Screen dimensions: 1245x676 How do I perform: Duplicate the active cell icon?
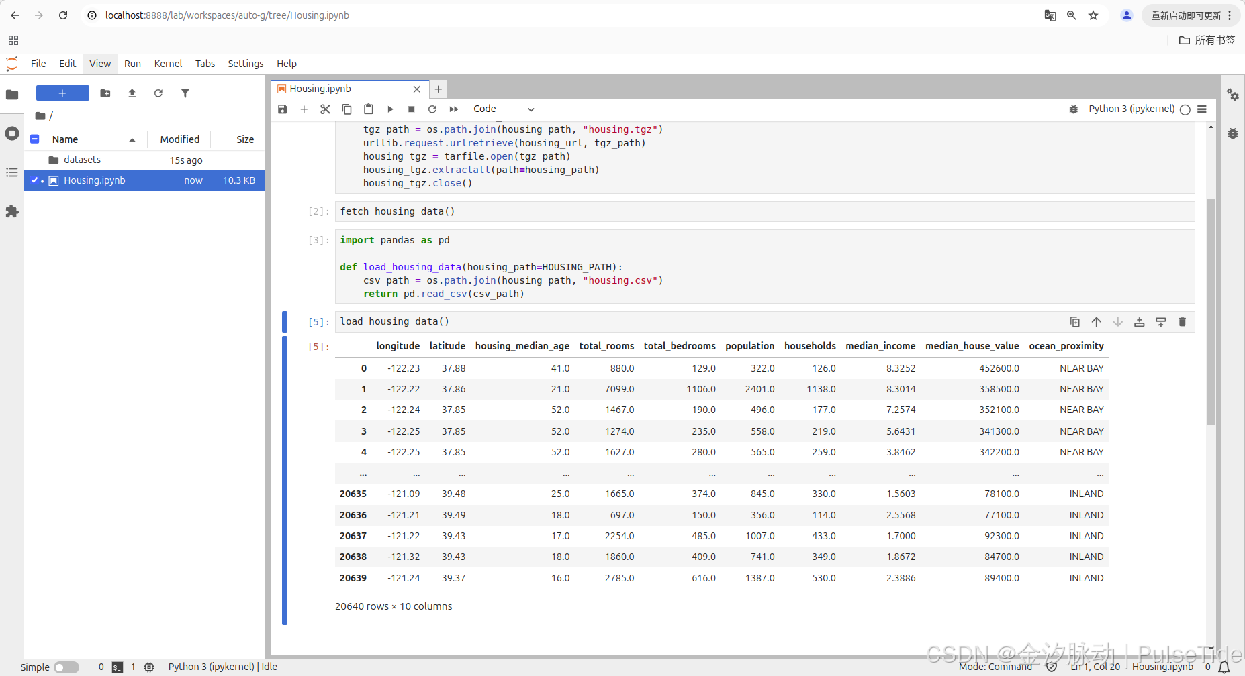tap(1075, 322)
